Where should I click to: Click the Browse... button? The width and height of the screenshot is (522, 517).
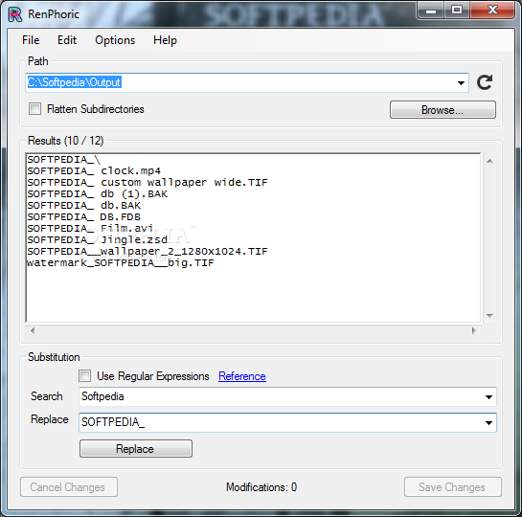443,110
